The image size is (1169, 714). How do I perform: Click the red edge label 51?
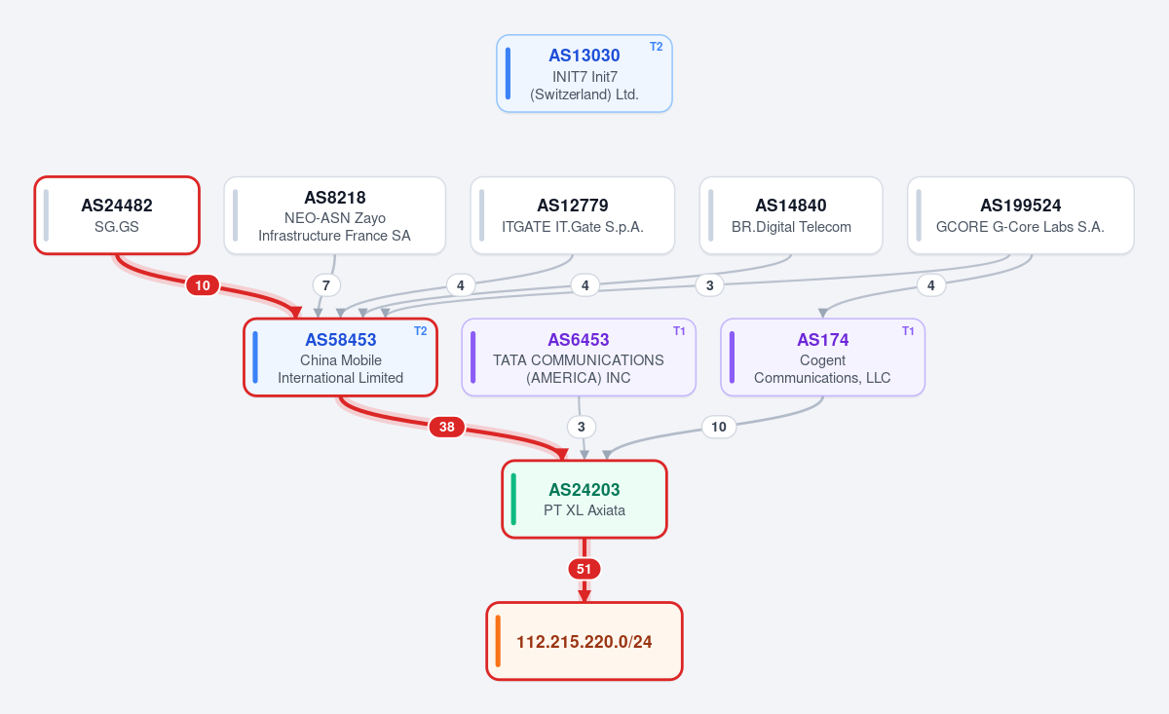pos(584,569)
